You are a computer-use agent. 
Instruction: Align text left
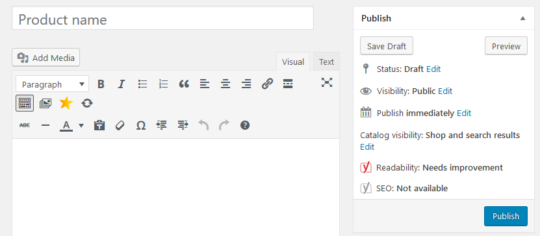(205, 84)
